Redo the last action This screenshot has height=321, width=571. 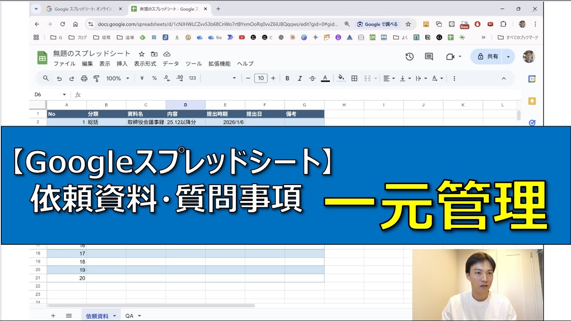[x=71, y=78]
